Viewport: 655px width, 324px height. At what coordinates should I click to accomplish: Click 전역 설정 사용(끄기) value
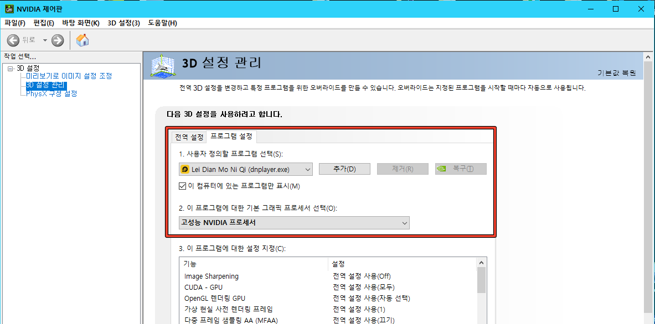pyautogui.click(x=364, y=320)
